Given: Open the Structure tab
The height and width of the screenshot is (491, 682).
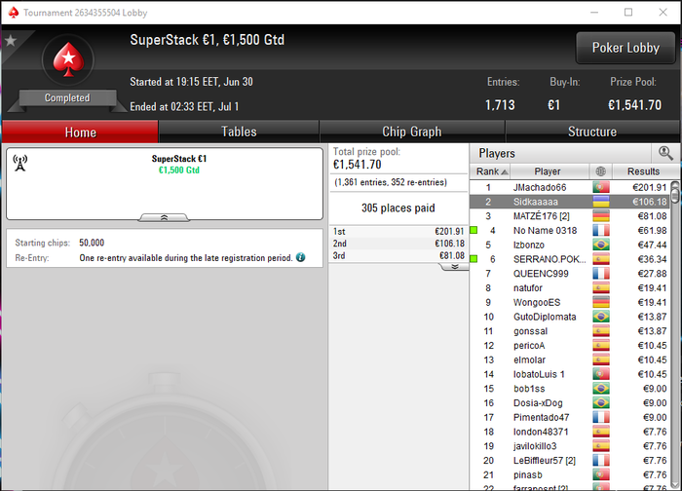Looking at the screenshot, I should 592,132.
